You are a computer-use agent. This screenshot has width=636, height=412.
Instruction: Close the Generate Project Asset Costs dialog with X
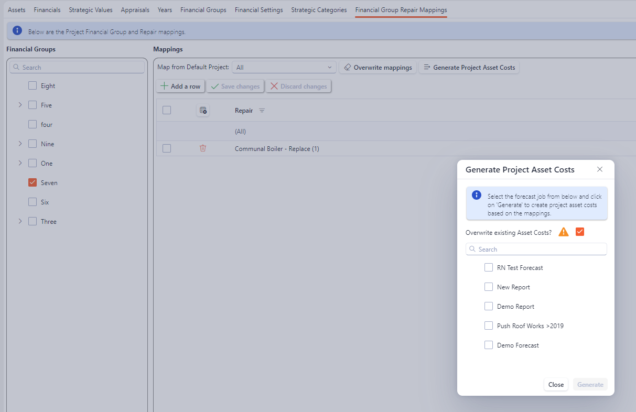coord(600,169)
